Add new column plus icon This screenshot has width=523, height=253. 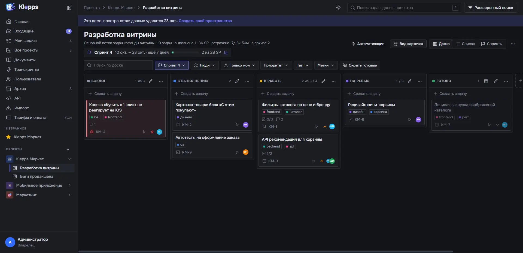point(521,81)
